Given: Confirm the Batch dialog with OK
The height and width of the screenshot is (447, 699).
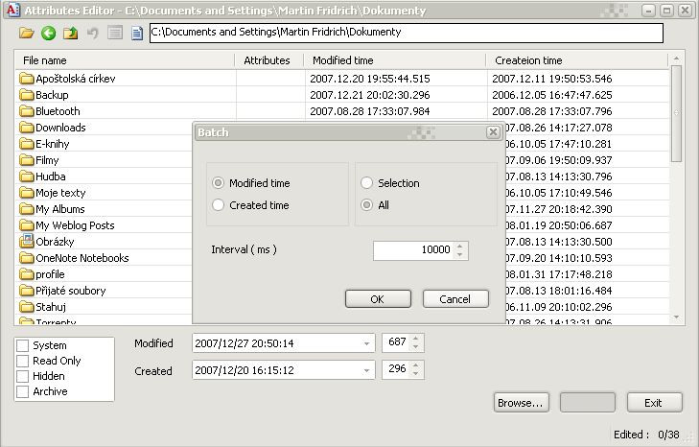Looking at the screenshot, I should pyautogui.click(x=377, y=299).
